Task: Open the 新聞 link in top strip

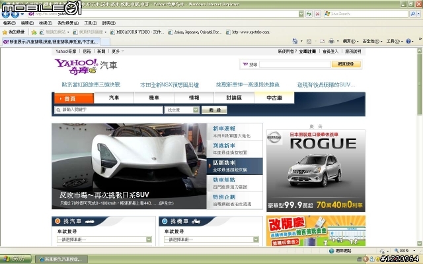Action: (x=101, y=51)
